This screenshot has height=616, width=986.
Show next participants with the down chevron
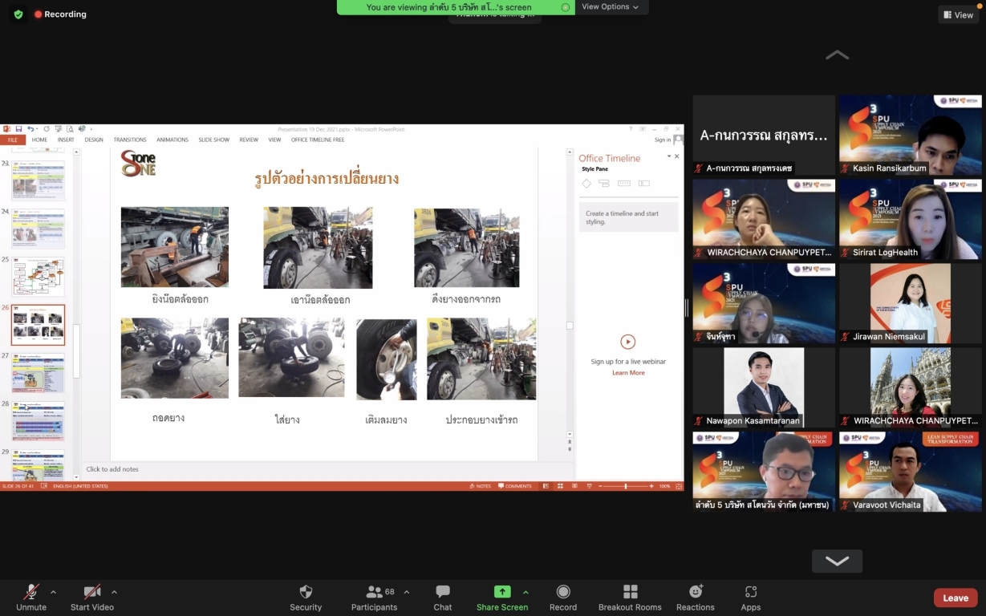point(837,561)
